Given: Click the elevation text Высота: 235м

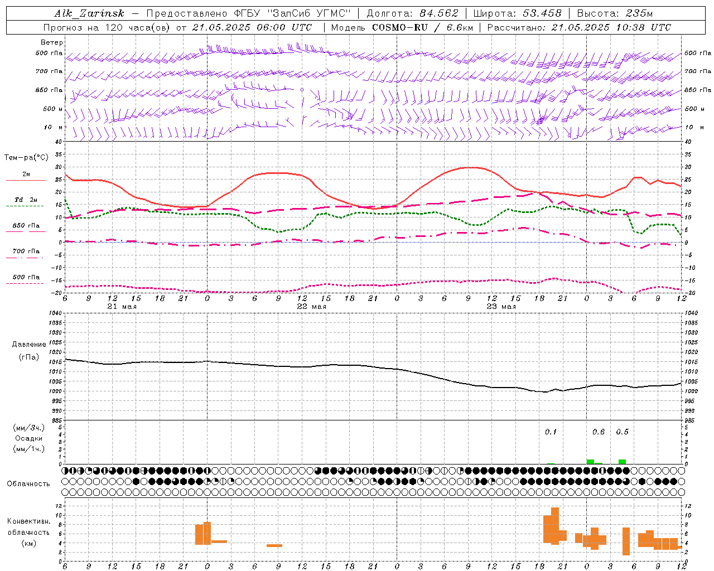Looking at the screenshot, I should (615, 13).
